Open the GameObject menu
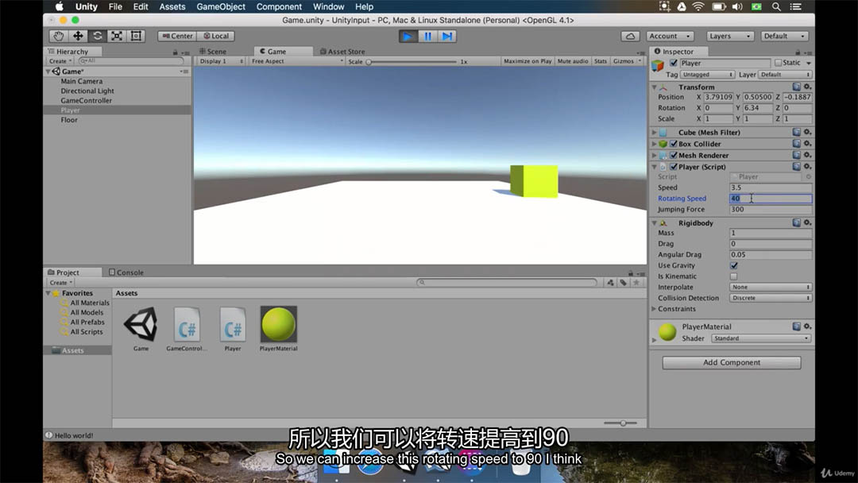Screen dimensions: 858x483 coord(221,6)
